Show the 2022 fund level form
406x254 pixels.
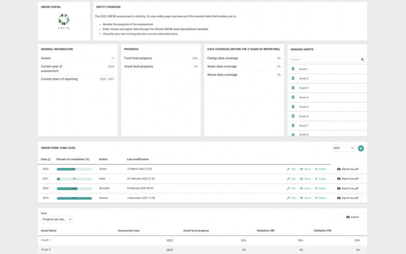(305, 169)
